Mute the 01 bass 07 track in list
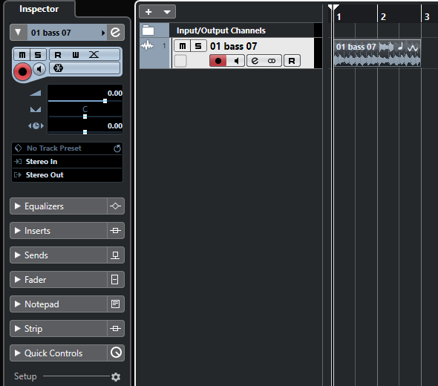Image resolution: width=438 pixels, height=386 pixels. (x=182, y=46)
